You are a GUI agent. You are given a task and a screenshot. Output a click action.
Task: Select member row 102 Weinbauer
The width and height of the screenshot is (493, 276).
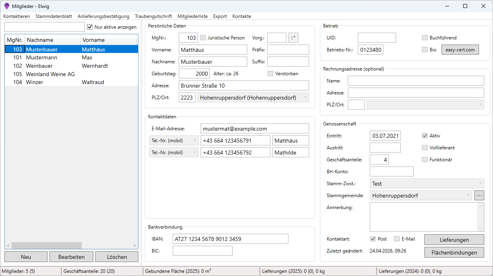[71, 66]
